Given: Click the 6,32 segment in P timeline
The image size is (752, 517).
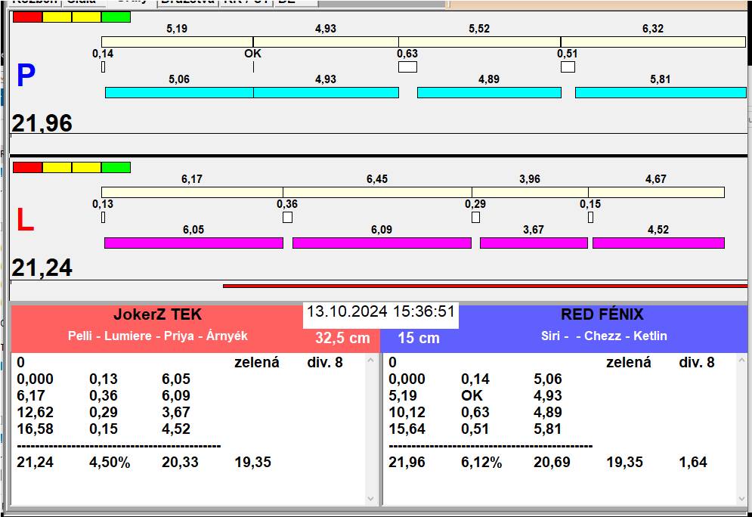Looking at the screenshot, I should click(653, 42).
